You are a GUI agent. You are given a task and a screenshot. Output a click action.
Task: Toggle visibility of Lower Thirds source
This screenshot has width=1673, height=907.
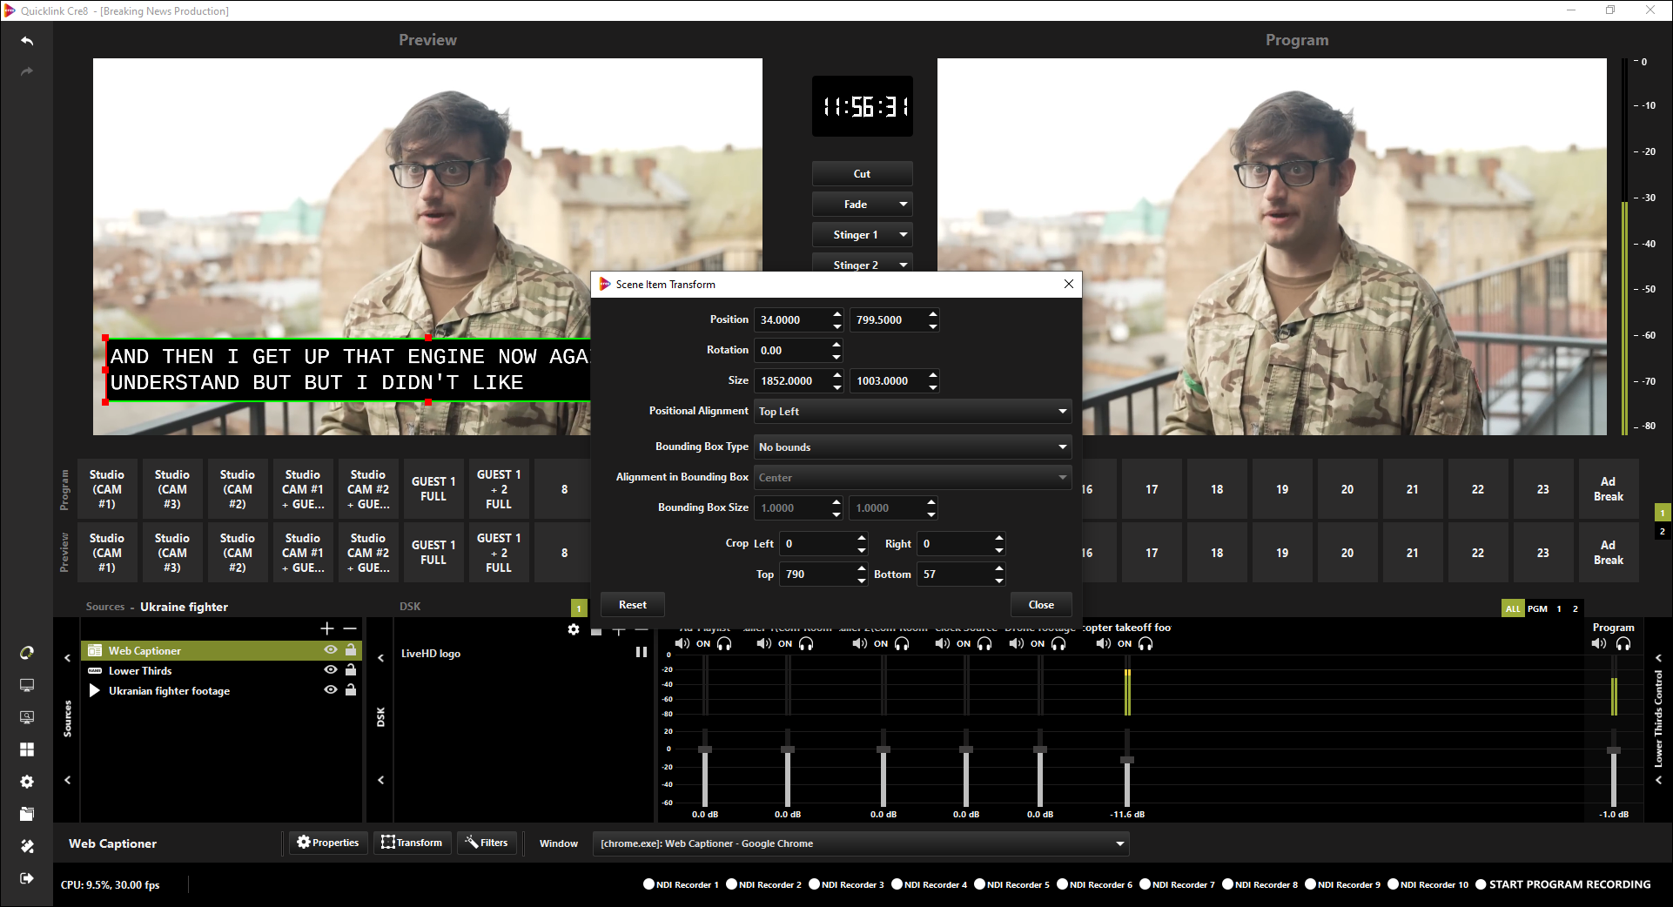click(331, 670)
